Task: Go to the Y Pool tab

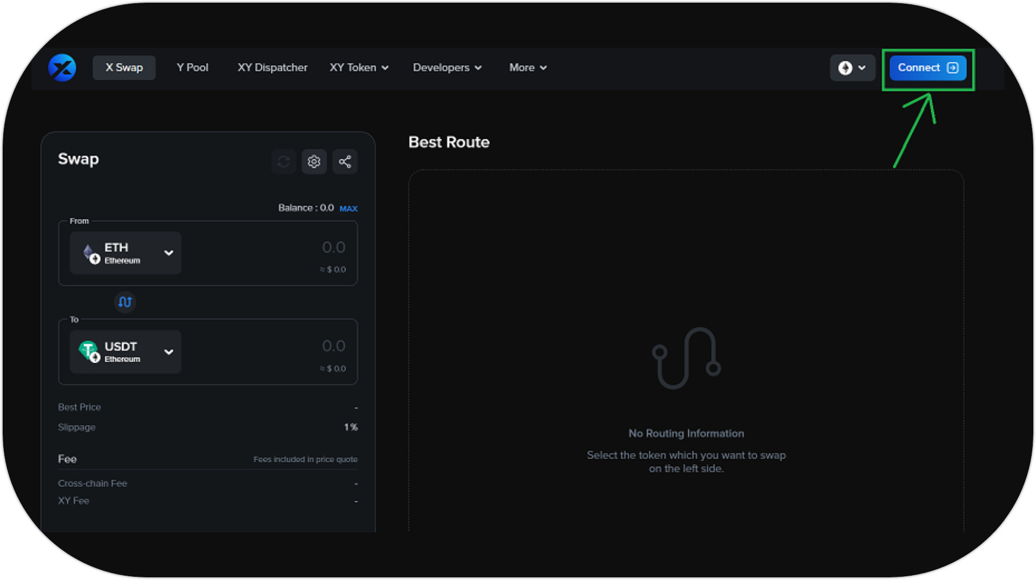Action: click(x=192, y=68)
